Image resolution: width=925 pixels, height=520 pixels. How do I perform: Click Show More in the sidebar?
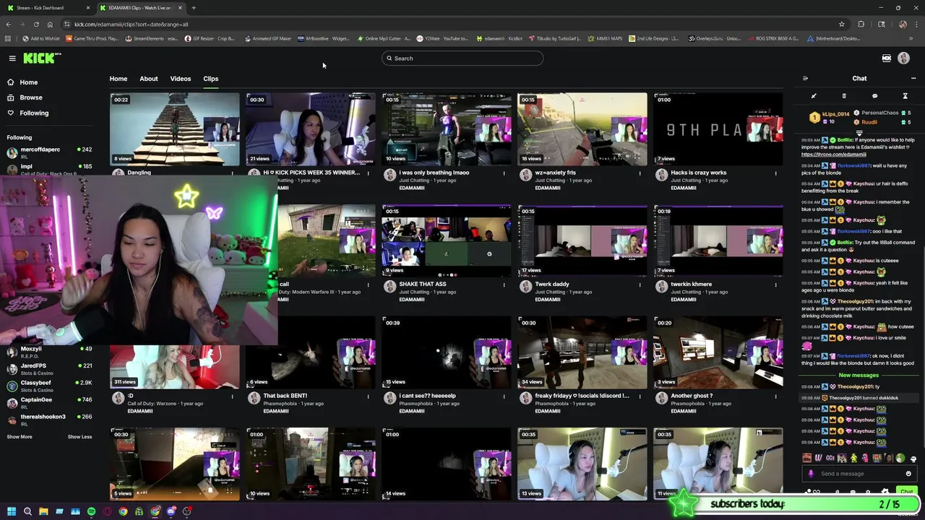(20, 437)
